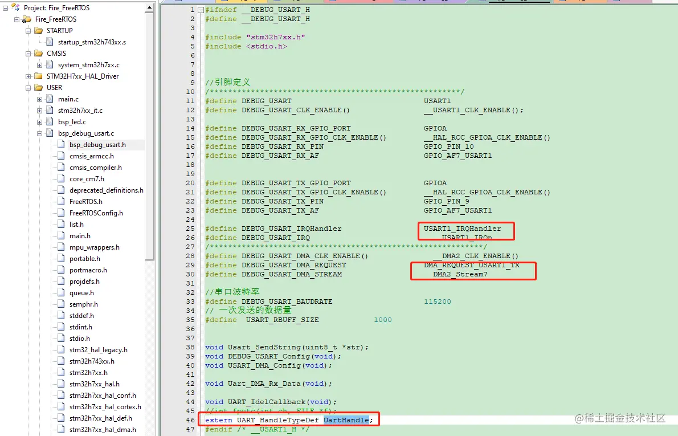Click the Fire_FreeRTOS target folder icon
Screen dimensions: 678x436
click(x=27, y=19)
